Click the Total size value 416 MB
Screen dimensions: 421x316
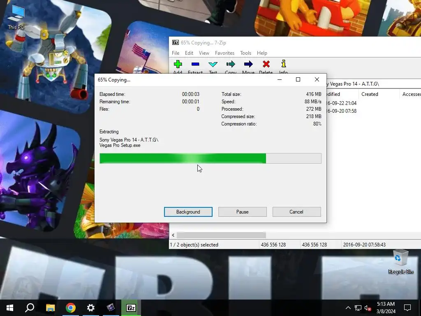click(x=314, y=94)
